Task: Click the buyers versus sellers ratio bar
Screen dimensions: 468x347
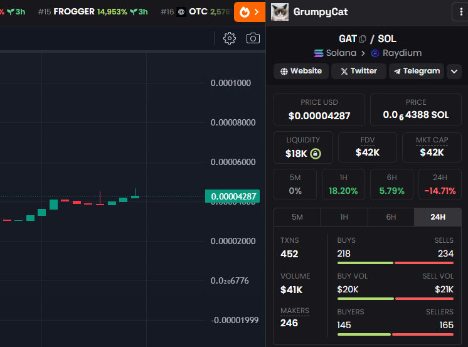Action: point(395,334)
